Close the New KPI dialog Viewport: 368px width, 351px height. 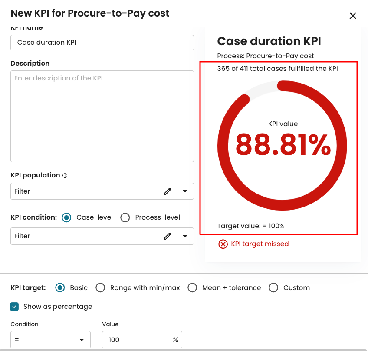[x=353, y=16]
